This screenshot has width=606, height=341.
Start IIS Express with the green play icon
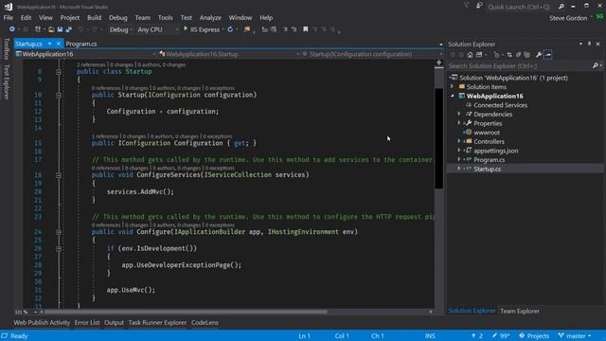[186, 29]
